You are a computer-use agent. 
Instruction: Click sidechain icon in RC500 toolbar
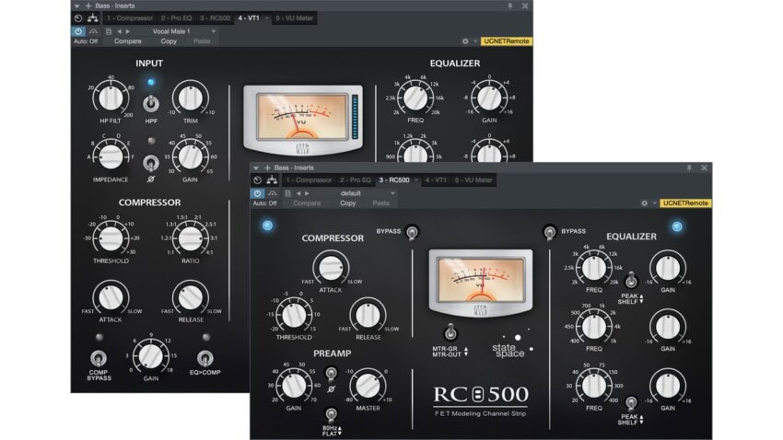point(272,193)
